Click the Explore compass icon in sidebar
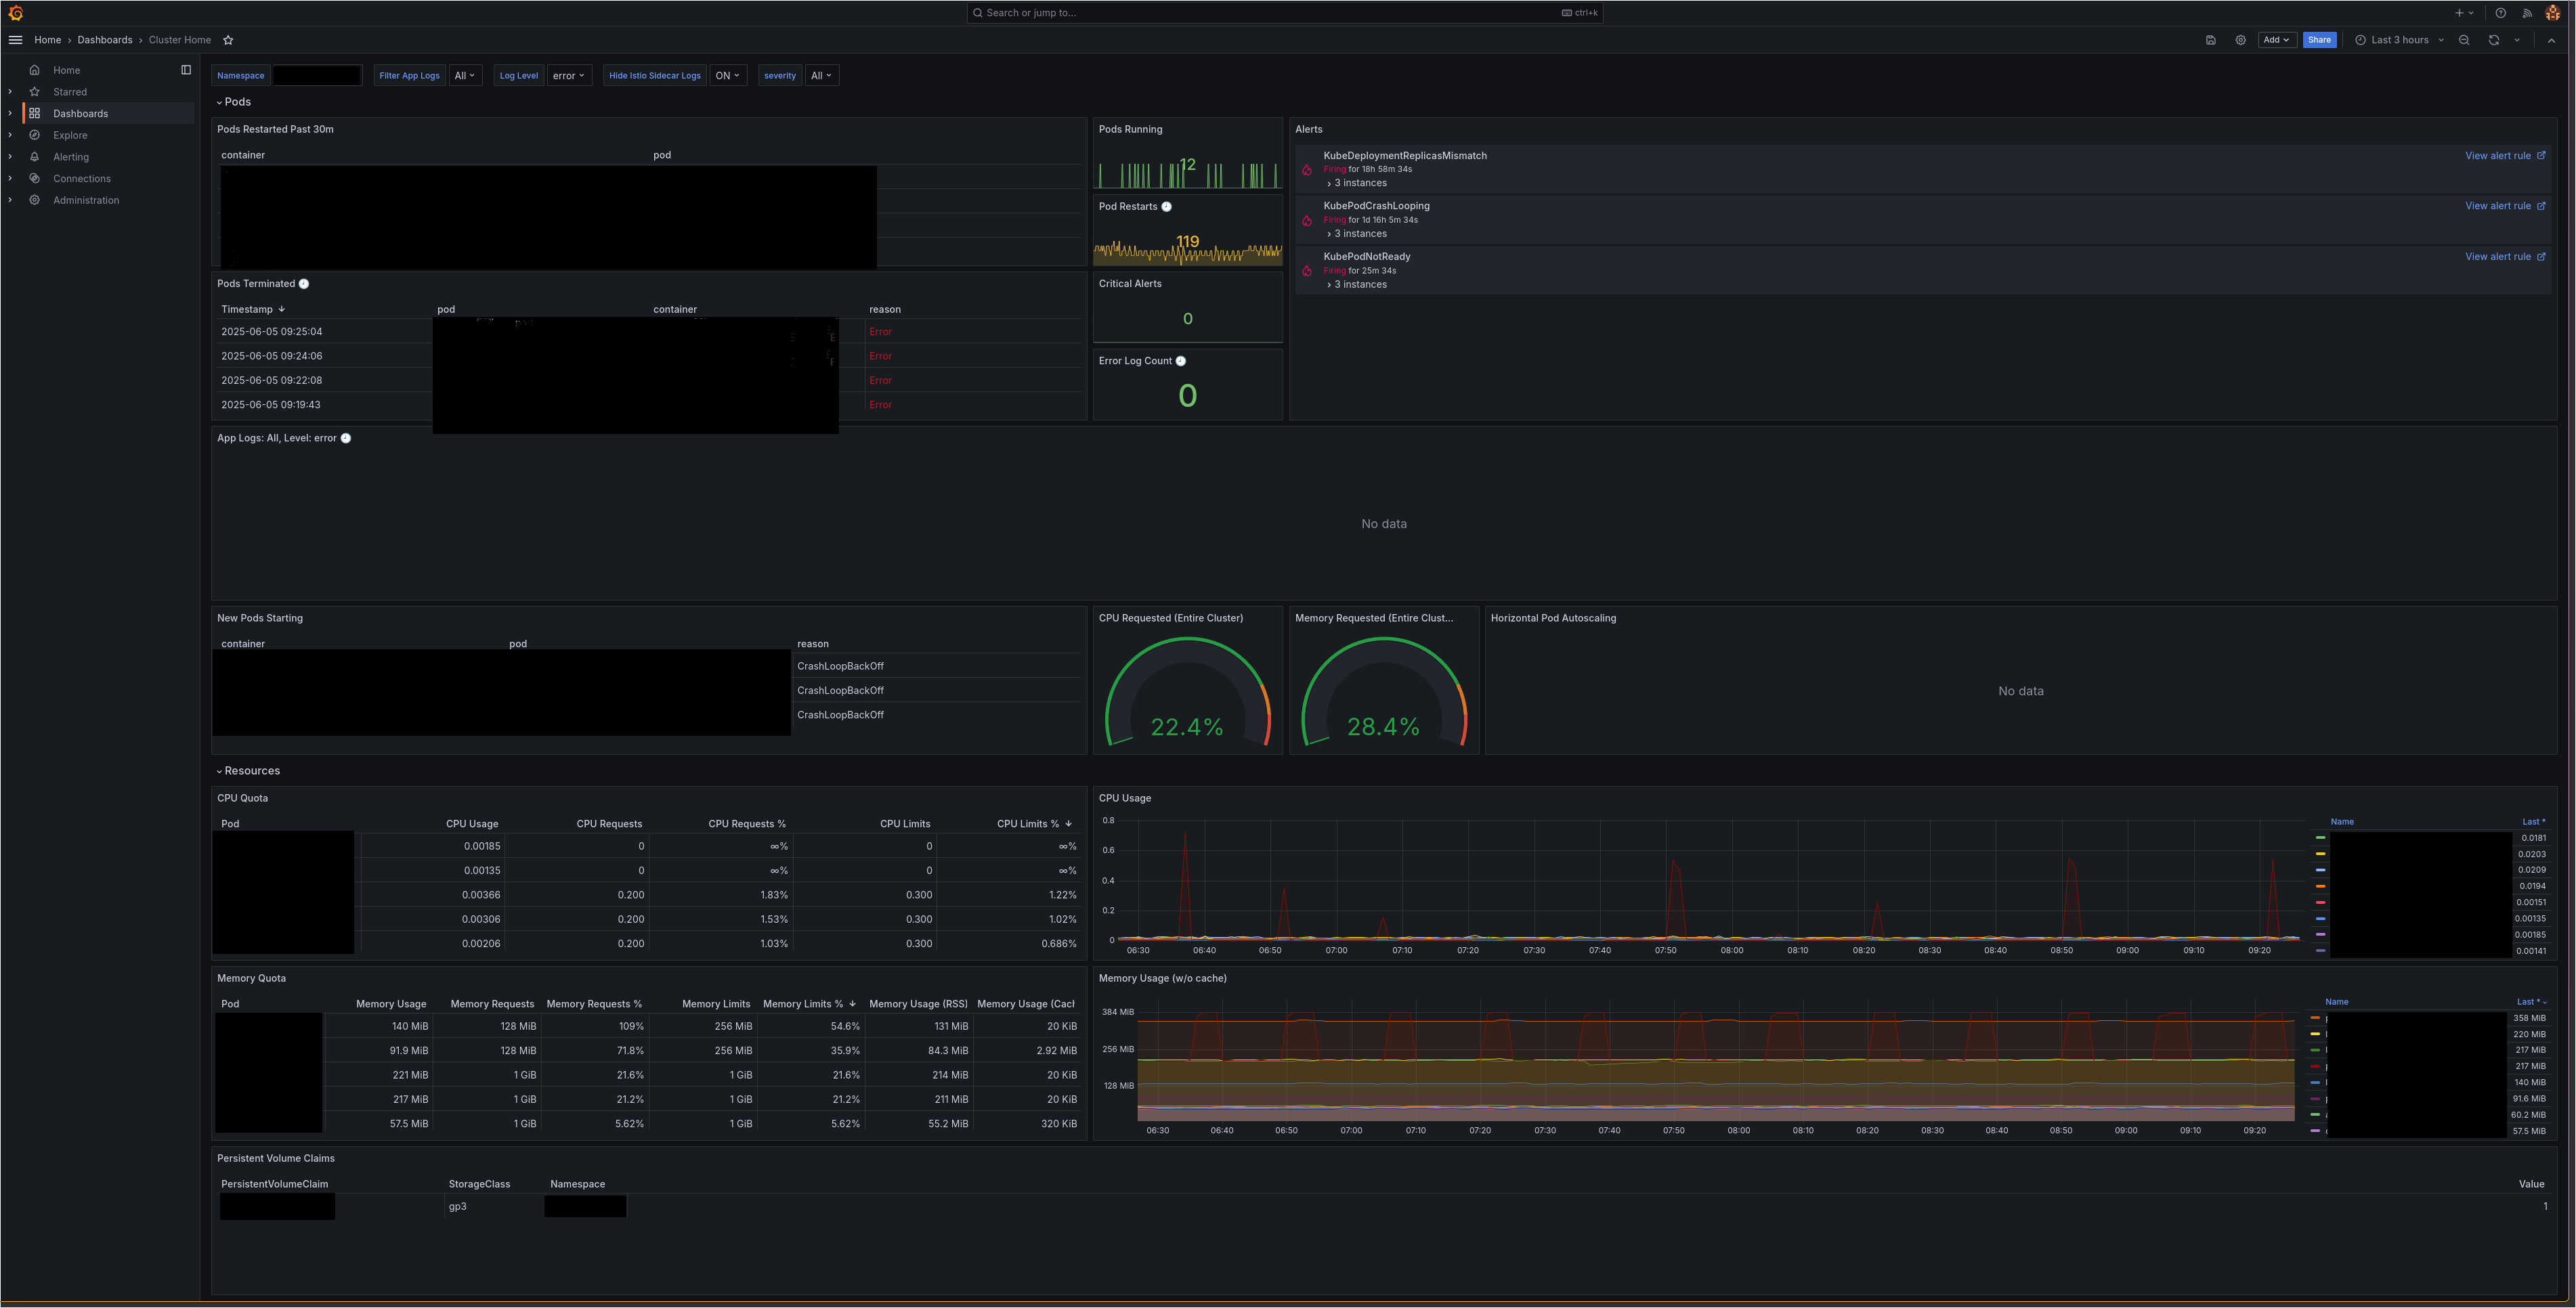2576x1308 pixels. pyautogui.click(x=35, y=135)
